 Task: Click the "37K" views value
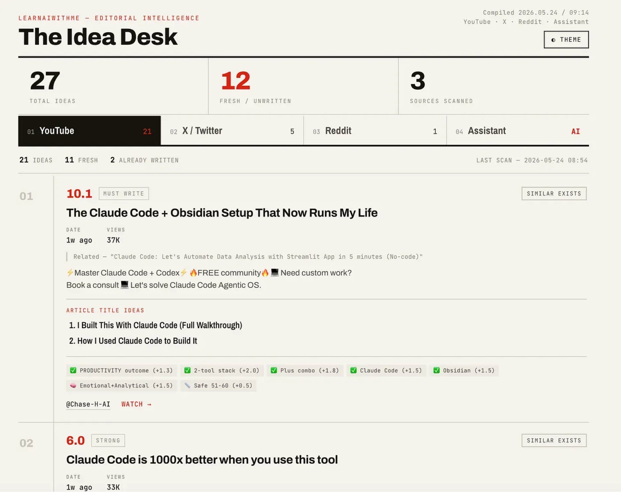[x=113, y=240]
